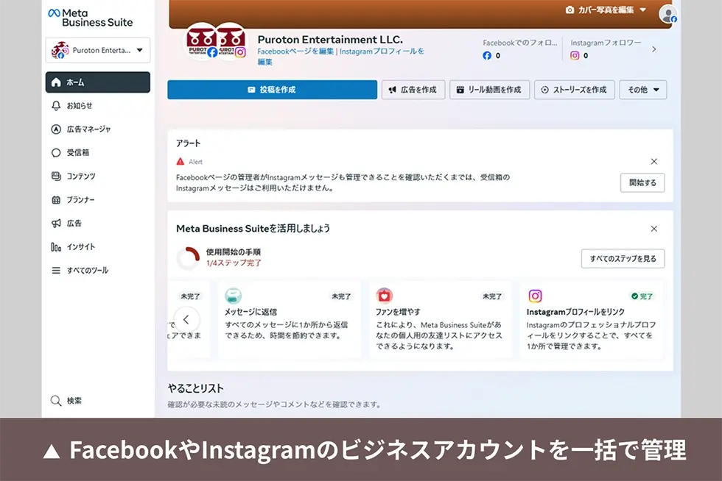Click the 未完了 label on ファンを増やす

[492, 296]
